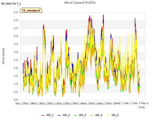Image resolution: width=160 pixels, height=120 pixels.
Task: Click the Mar 3 x-axis tick label
Action: coord(136,103)
